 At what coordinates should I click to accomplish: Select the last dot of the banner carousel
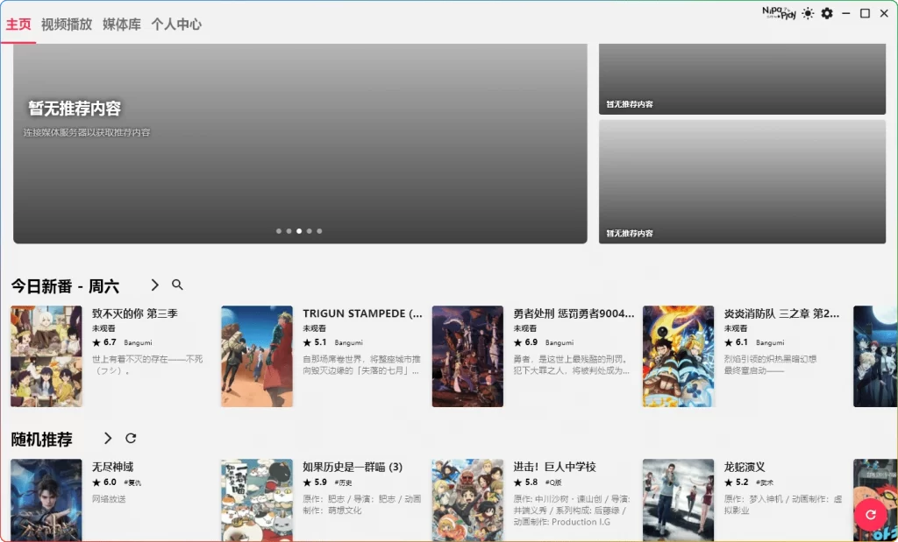coord(319,230)
